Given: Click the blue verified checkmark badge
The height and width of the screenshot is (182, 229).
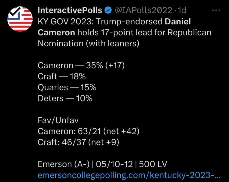Looking at the screenshot, I should coord(108,10).
